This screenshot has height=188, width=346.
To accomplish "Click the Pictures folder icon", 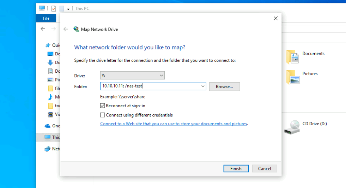I will coord(292,77).
